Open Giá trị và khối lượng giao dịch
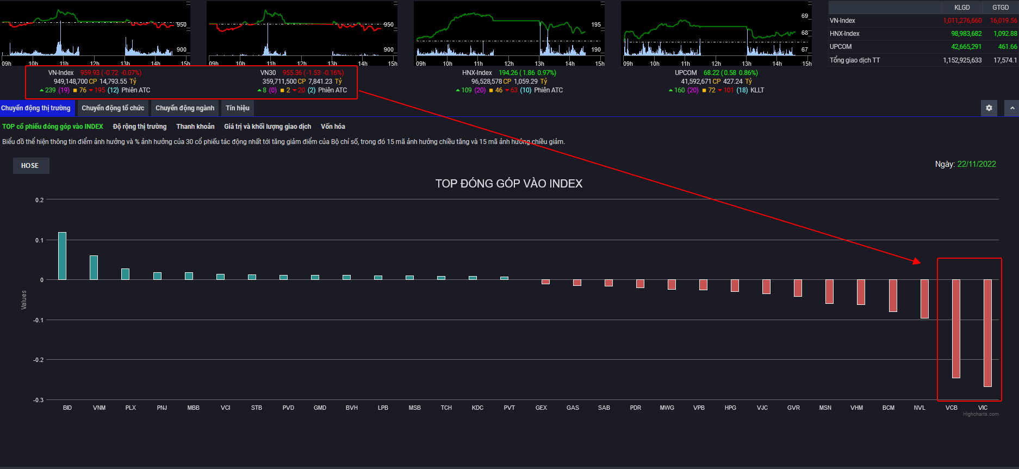 268,127
